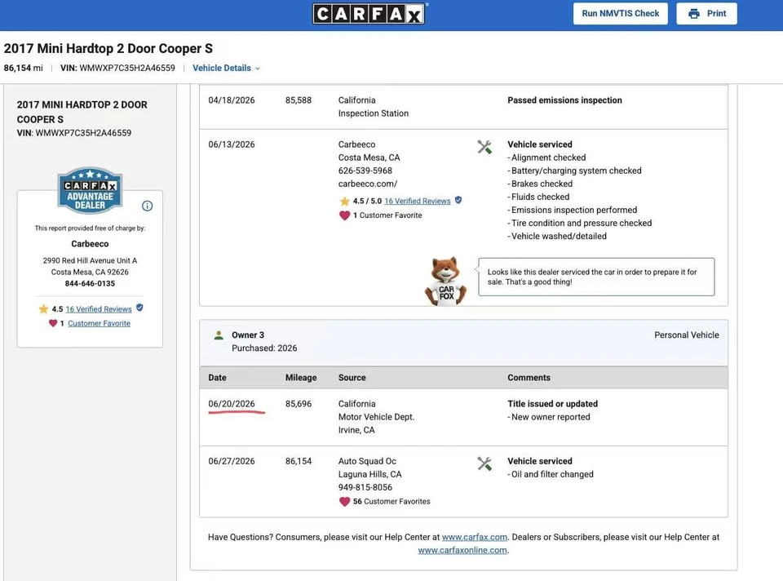Click the CARFAX logo in header

[369, 14]
